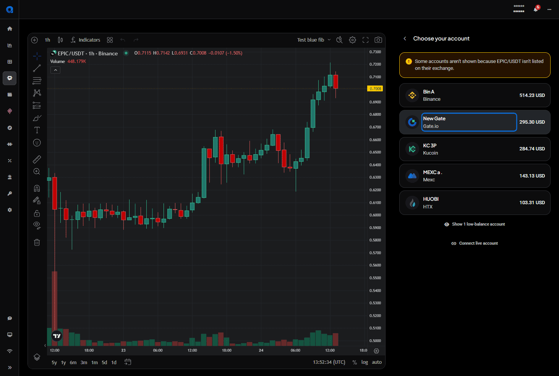Hide all drawings with the eye icon

(37, 225)
